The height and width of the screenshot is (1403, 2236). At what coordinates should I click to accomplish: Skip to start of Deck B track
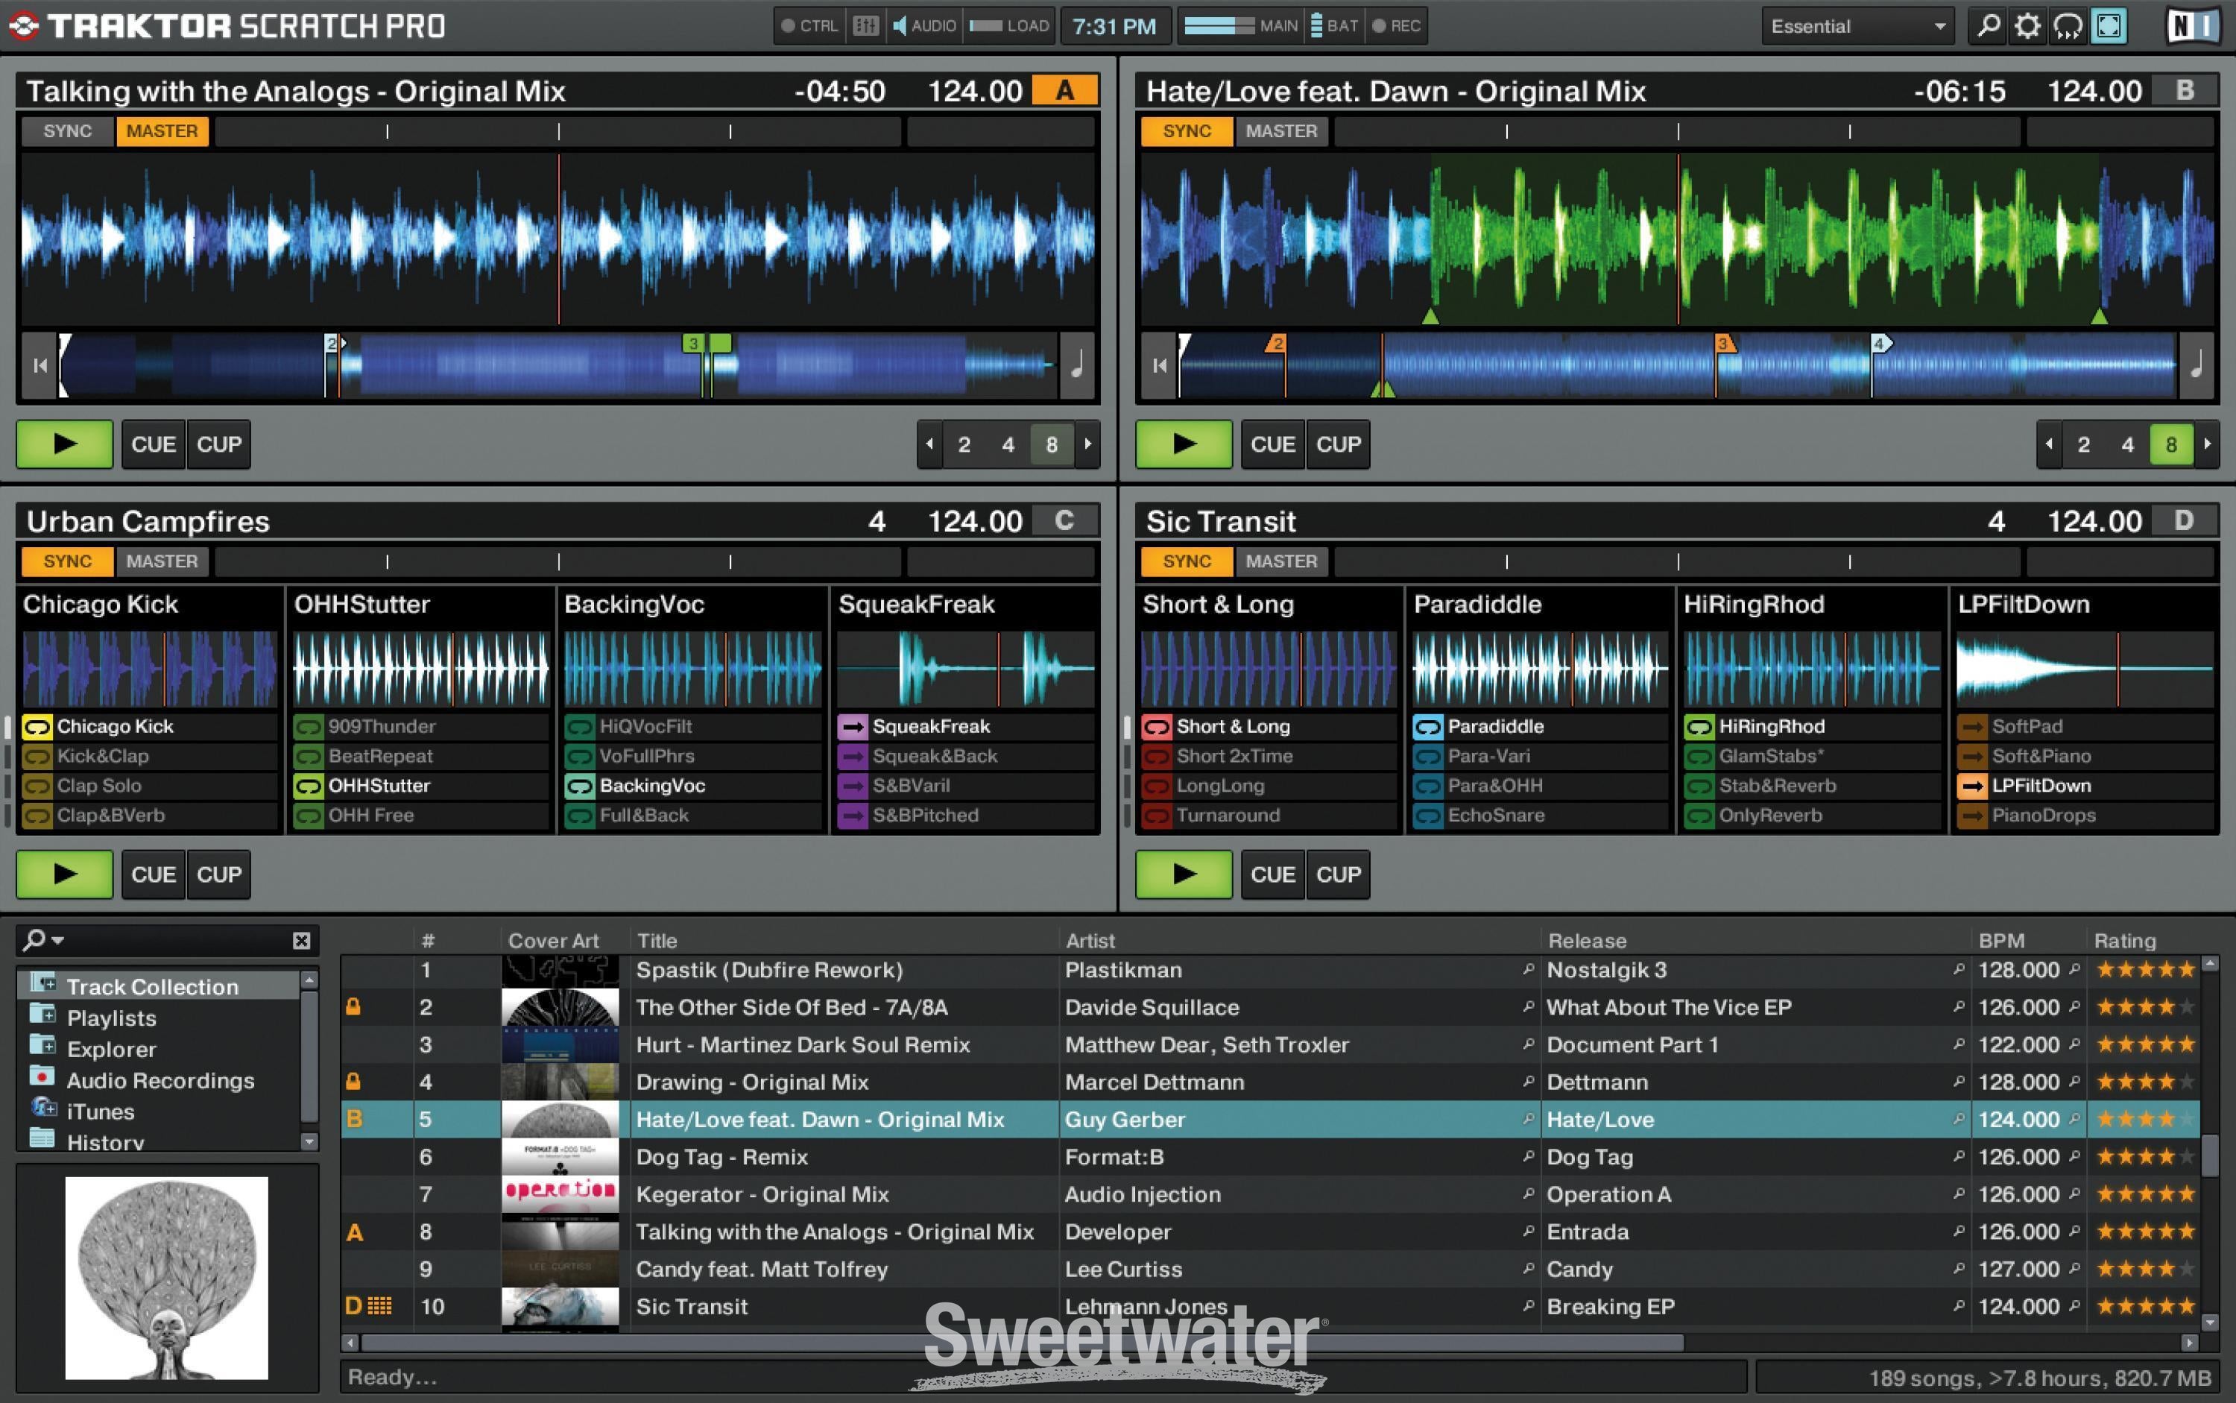(x=1159, y=365)
